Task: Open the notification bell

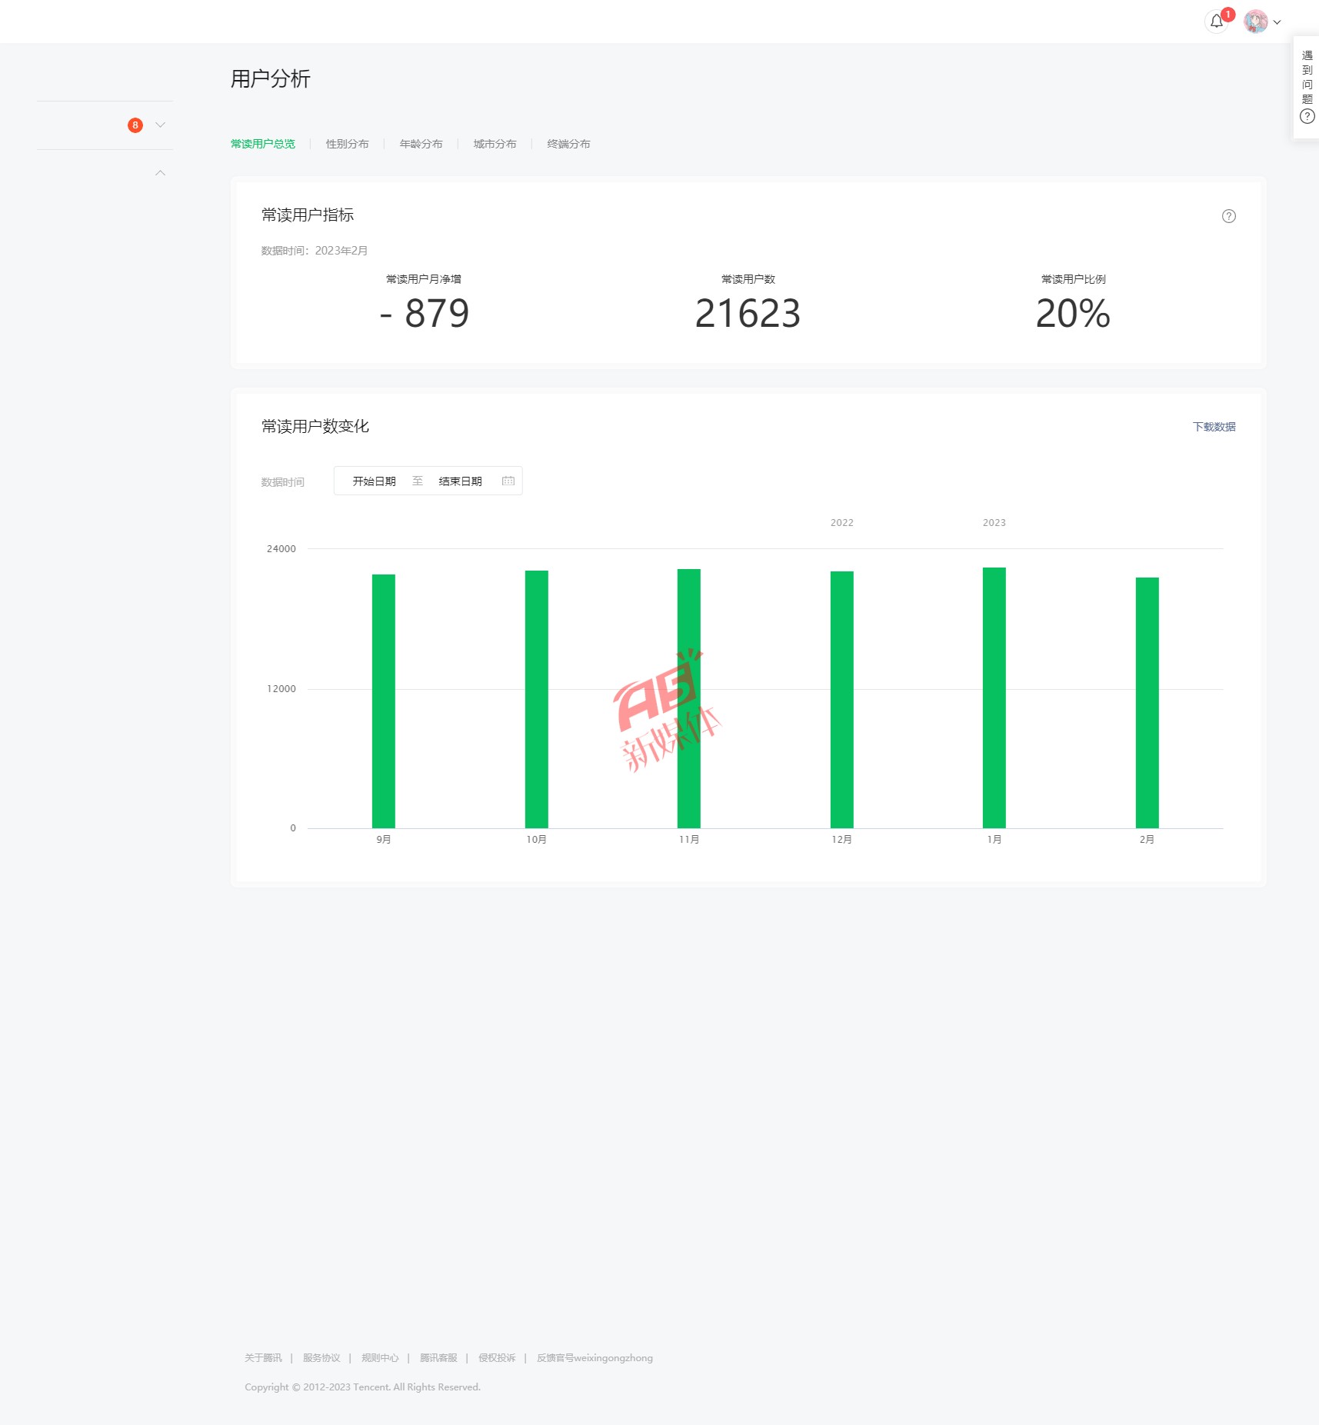Action: pos(1216,22)
